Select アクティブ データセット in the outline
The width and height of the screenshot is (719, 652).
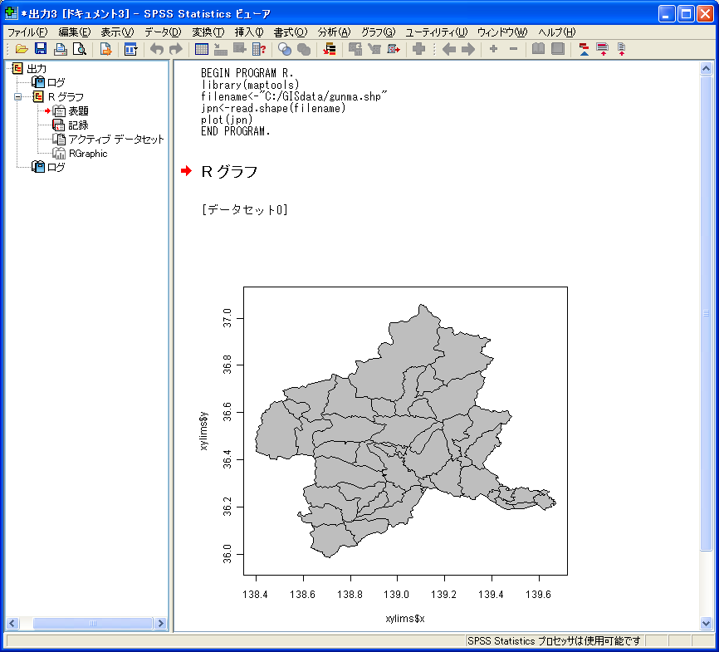(x=116, y=140)
